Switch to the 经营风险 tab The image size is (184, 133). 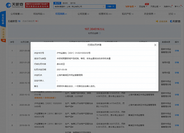click(61, 14)
